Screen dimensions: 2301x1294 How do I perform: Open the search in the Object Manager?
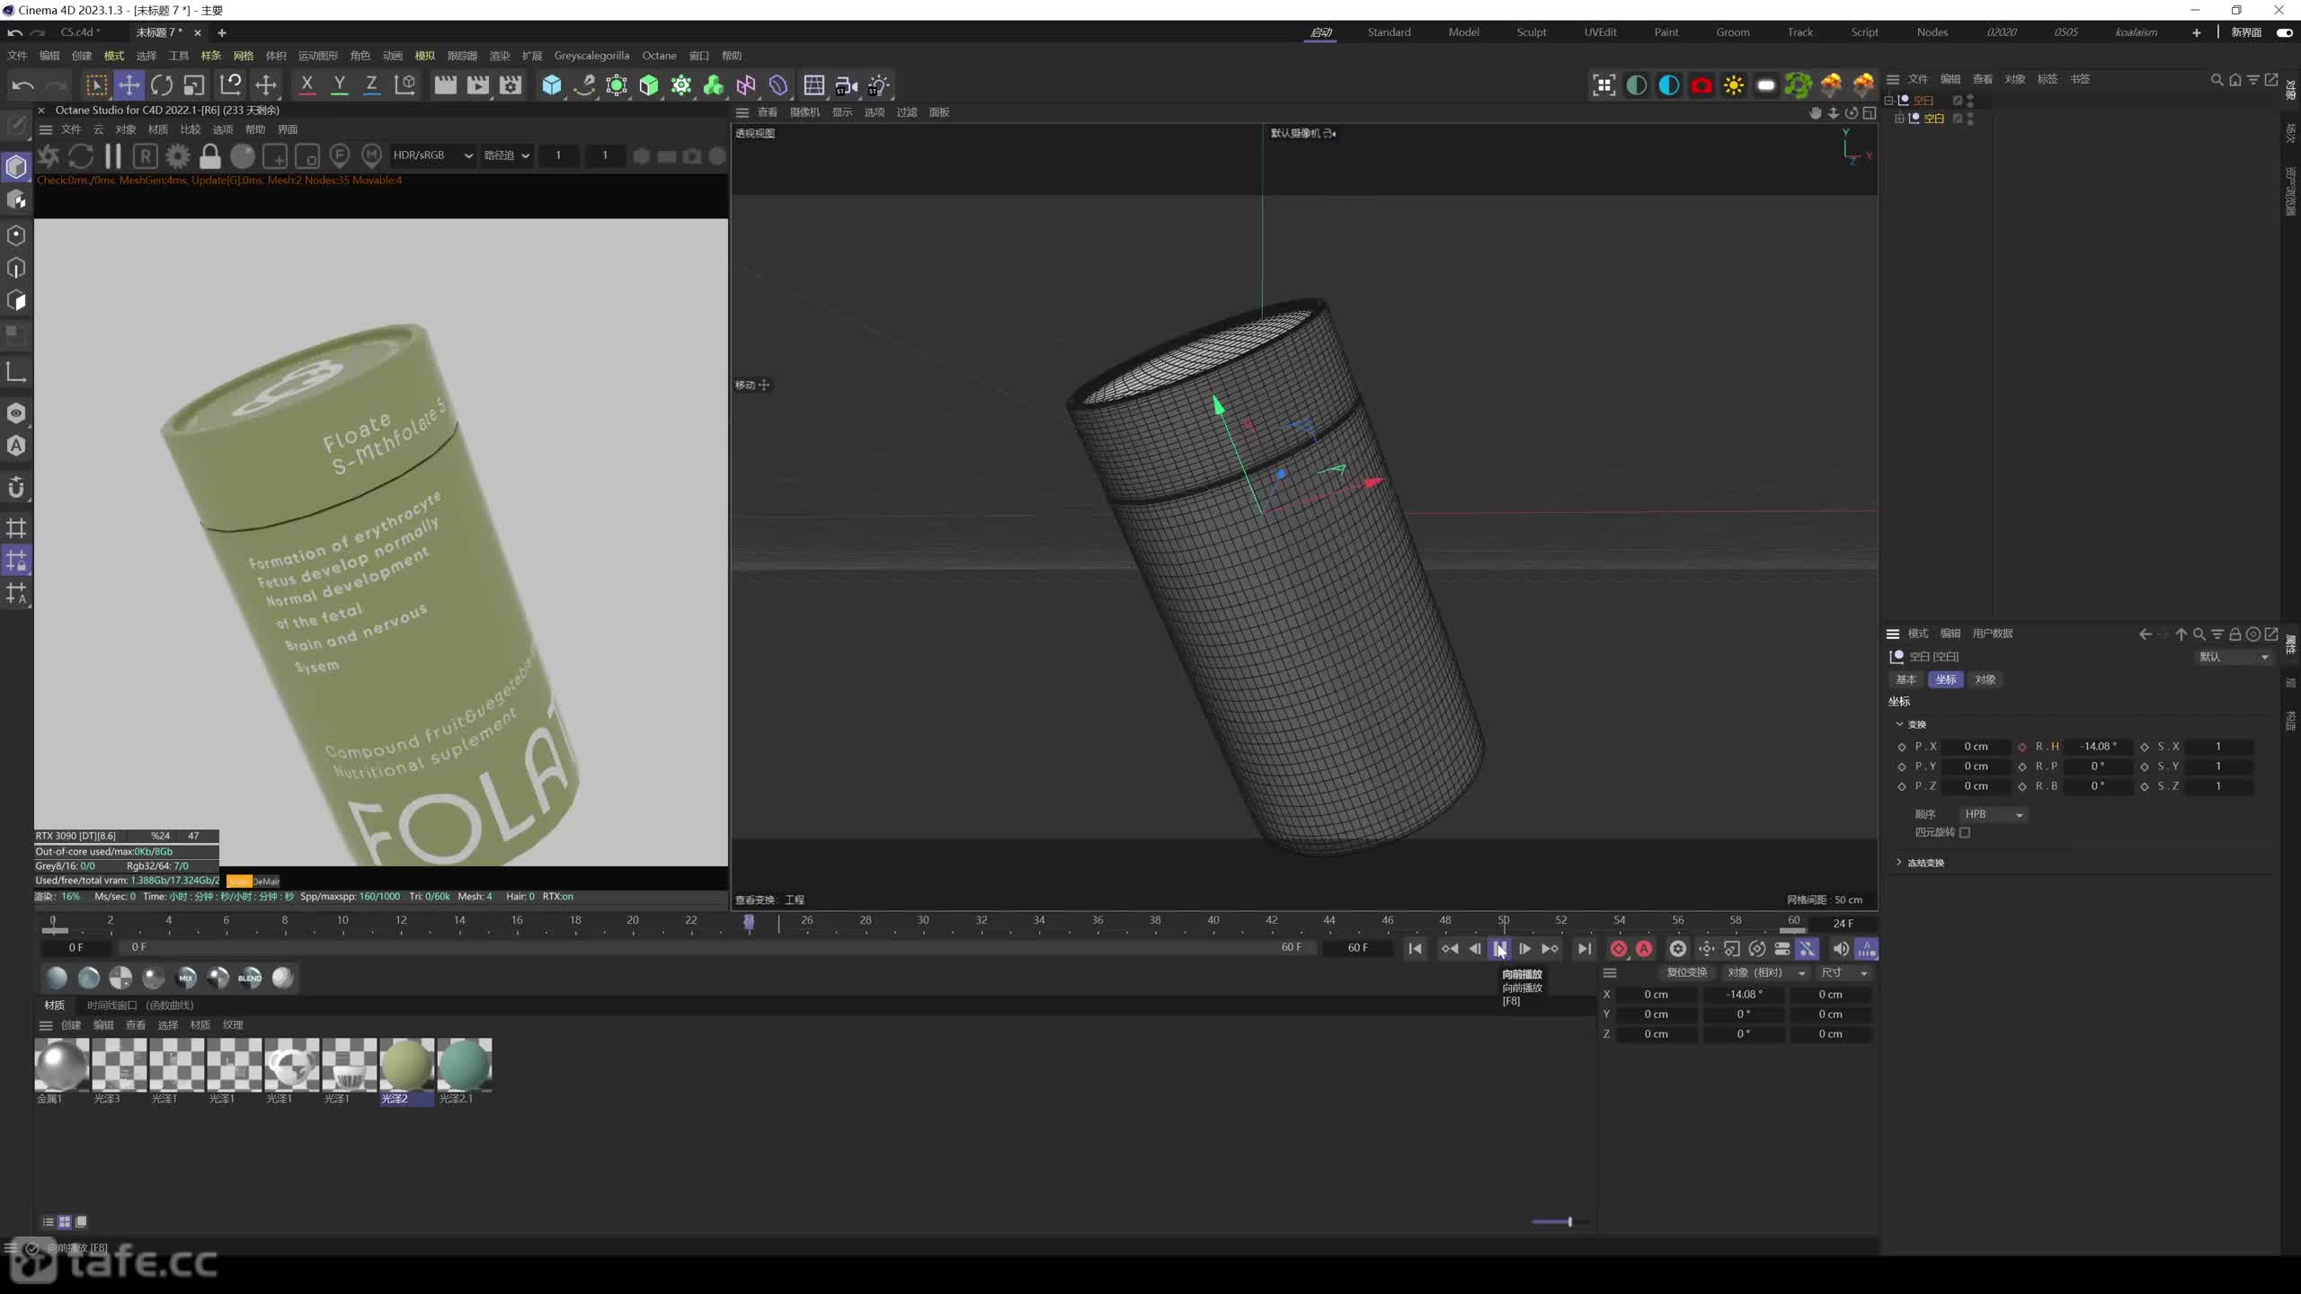pos(2217,80)
